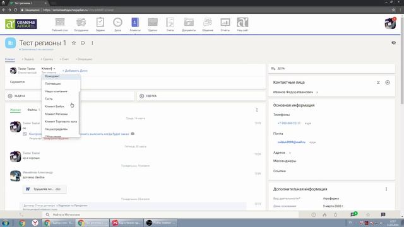
Task: Open Yandex browser from the taskbar
Action: 35,223
